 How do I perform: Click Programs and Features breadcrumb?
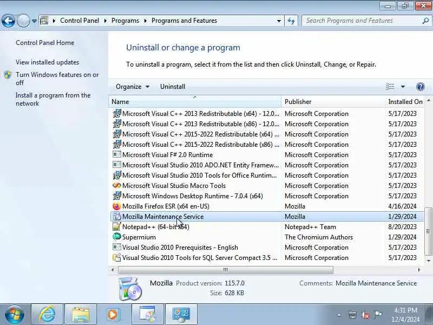pyautogui.click(x=184, y=21)
